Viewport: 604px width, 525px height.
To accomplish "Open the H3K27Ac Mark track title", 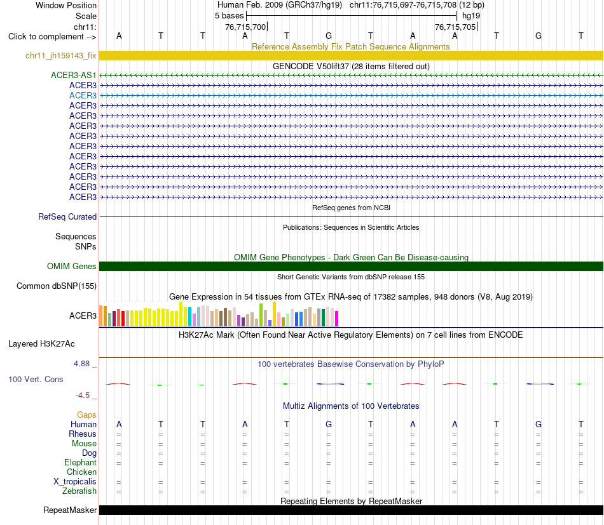I will [x=351, y=335].
